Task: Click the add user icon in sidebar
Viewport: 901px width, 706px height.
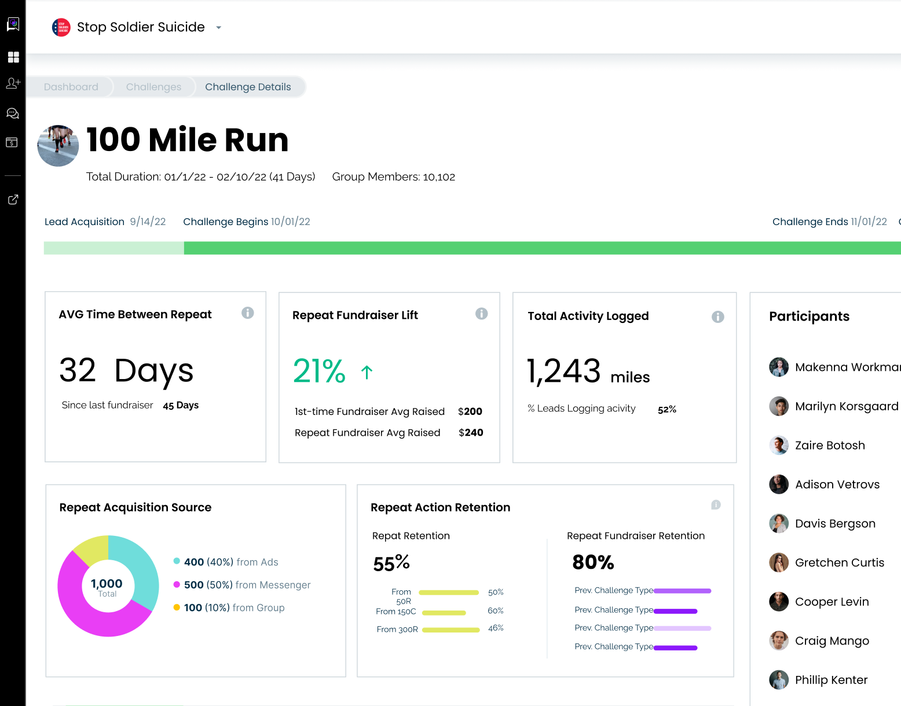Action: pos(13,83)
